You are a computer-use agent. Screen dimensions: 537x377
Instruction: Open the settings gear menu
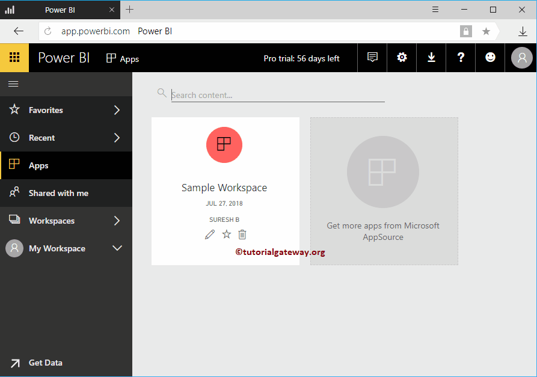pyautogui.click(x=402, y=58)
